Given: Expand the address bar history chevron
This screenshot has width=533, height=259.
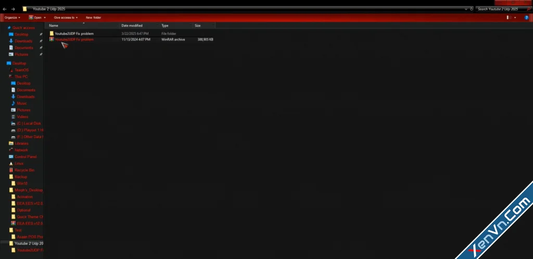Looking at the screenshot, I should pos(466,9).
